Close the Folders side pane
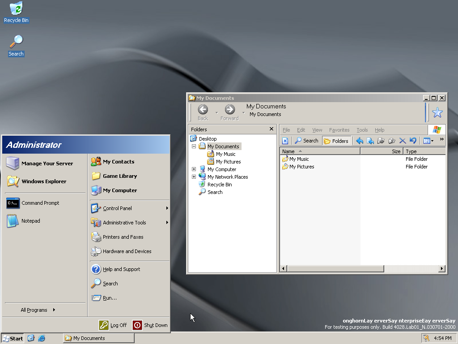This screenshot has width=458, height=344. coord(271,129)
